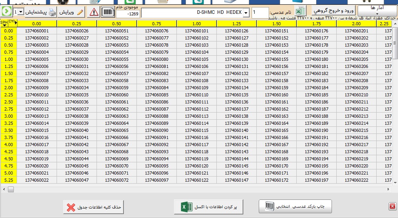Open the group entry and exit button (ورود و خروج گروهي)
398x218 pixels.
tap(333, 11)
